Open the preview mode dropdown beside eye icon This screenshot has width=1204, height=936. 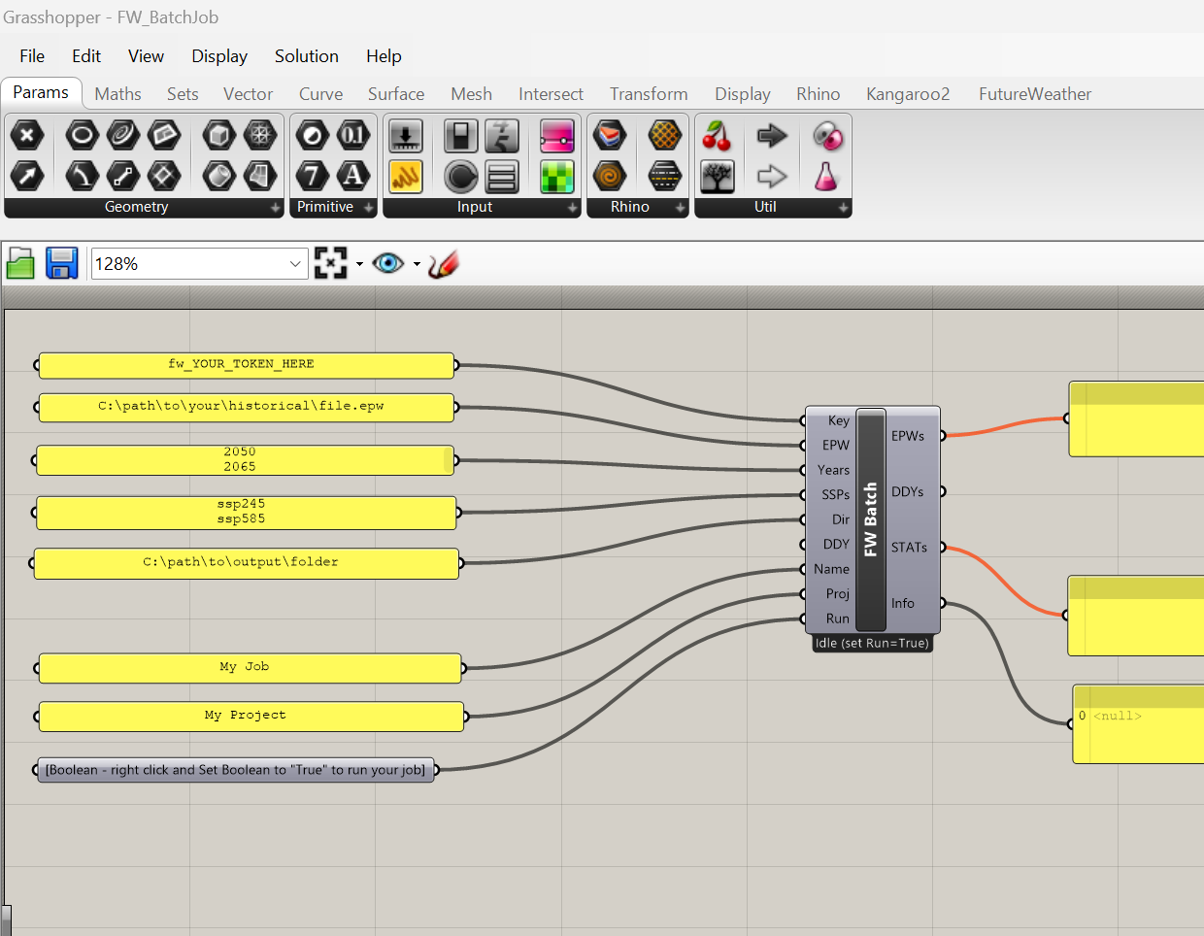(418, 263)
